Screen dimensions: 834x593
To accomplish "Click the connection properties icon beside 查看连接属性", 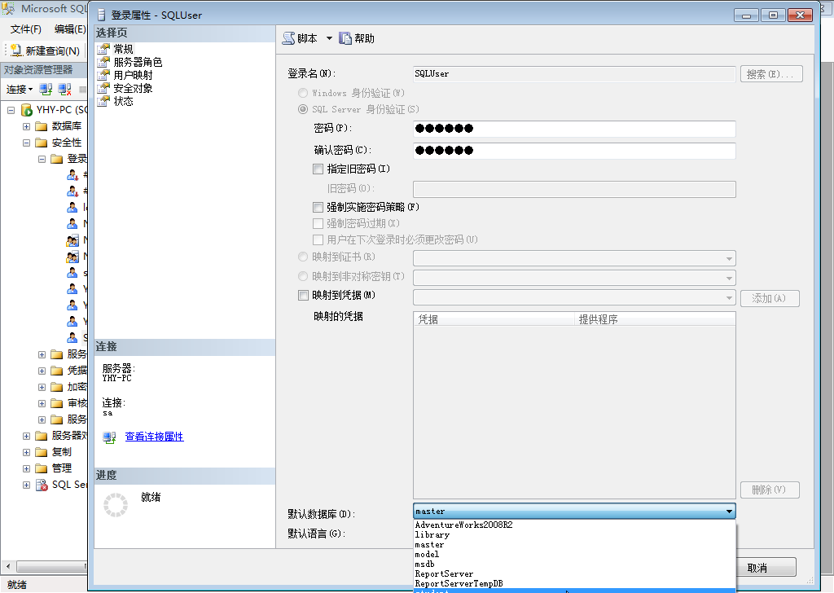I will tap(110, 437).
